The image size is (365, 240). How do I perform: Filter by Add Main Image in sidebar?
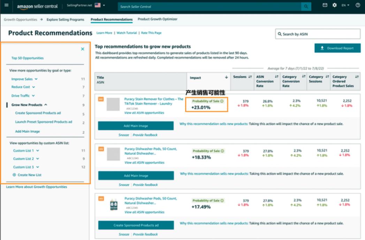point(28,131)
